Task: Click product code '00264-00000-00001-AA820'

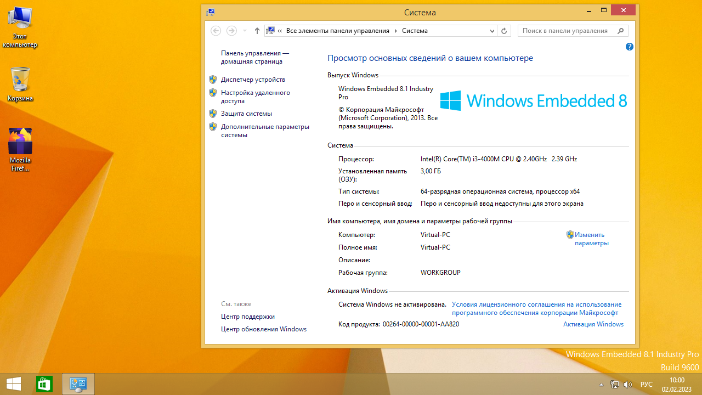Action: [421, 324]
